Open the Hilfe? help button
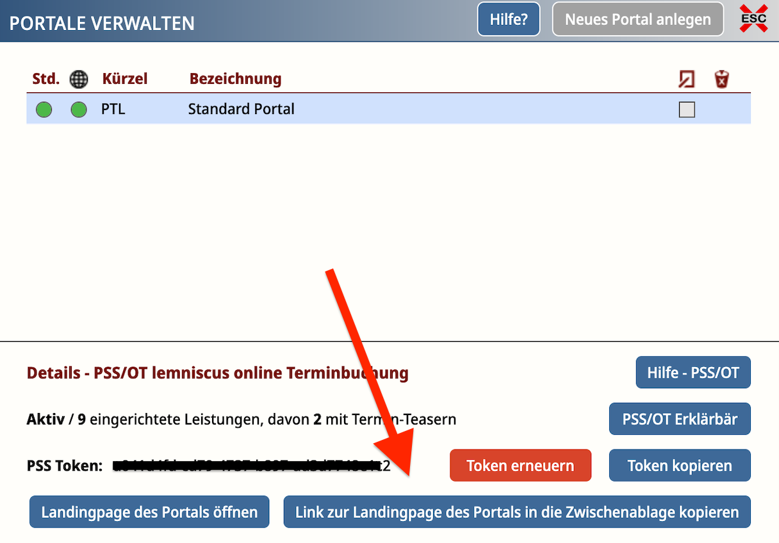 pos(509,19)
